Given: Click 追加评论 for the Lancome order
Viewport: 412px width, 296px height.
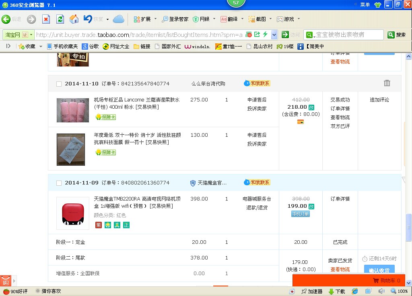Looking at the screenshot, I should click(x=379, y=100).
